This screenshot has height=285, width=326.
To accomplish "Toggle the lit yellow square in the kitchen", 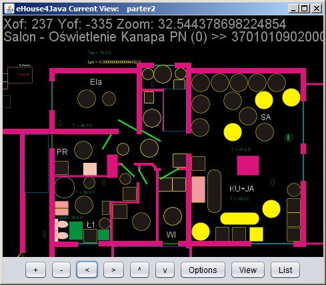I will [256, 234].
